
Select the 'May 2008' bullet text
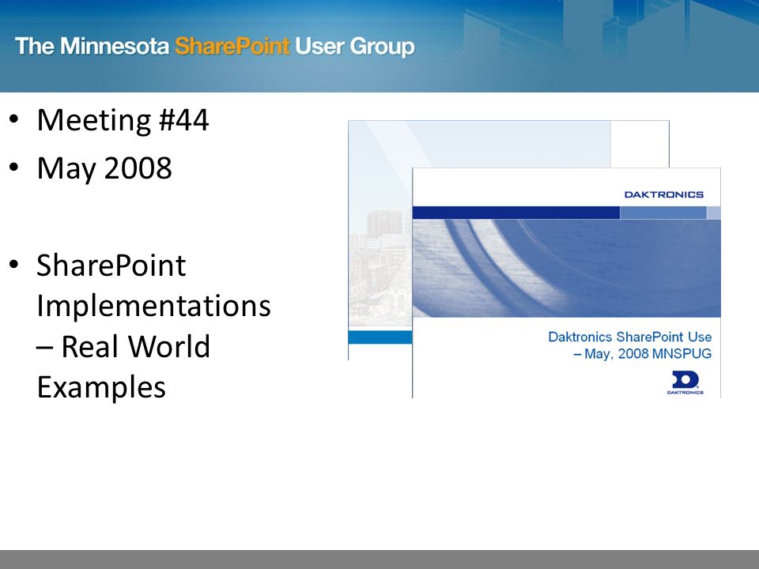tap(104, 169)
